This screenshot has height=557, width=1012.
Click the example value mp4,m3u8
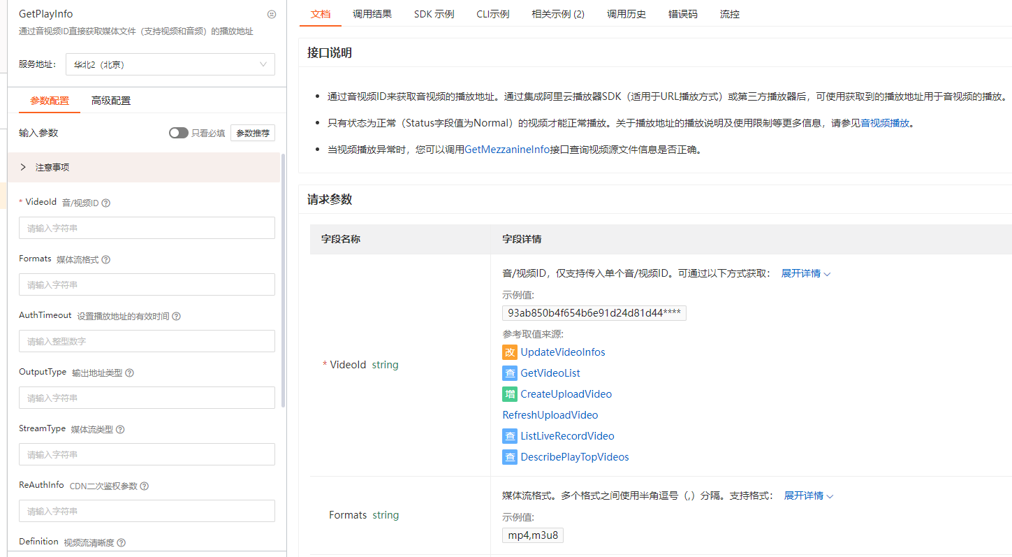[x=533, y=535]
